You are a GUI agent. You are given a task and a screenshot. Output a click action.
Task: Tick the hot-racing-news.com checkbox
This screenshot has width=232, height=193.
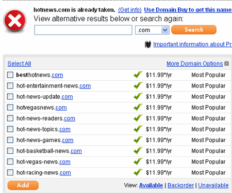point(10,172)
